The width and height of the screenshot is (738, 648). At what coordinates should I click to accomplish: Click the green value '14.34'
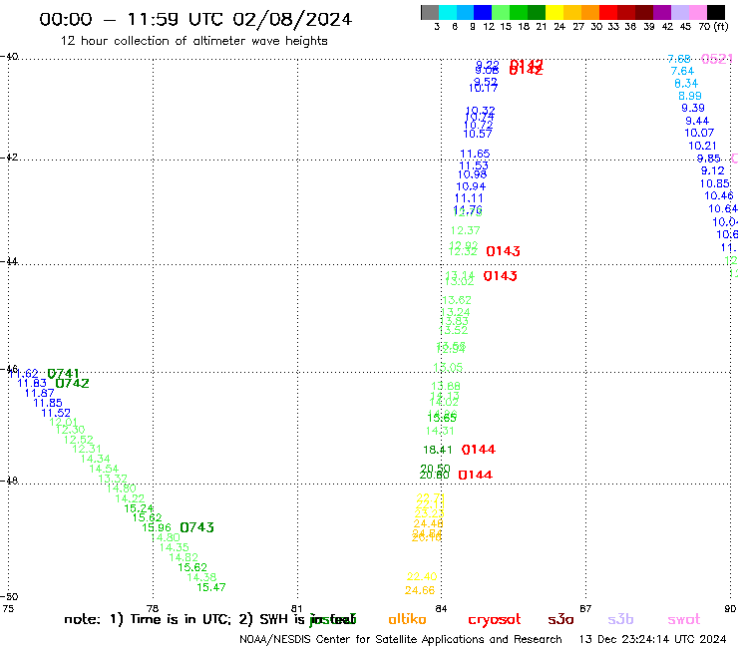tap(95, 459)
